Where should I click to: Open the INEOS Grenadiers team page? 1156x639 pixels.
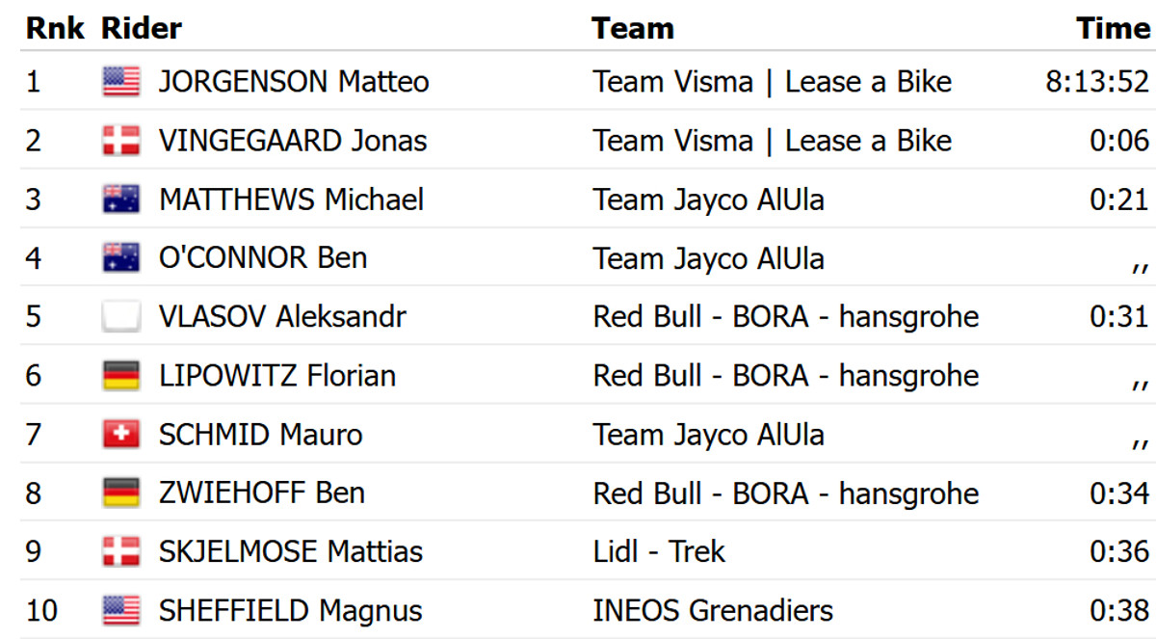[x=713, y=611]
